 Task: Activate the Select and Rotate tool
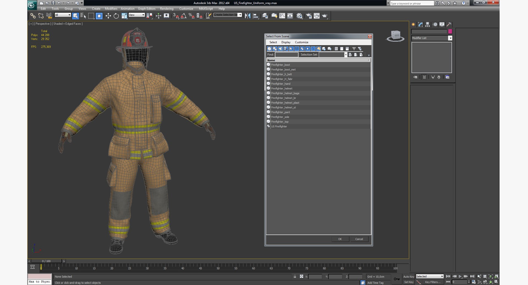[116, 16]
